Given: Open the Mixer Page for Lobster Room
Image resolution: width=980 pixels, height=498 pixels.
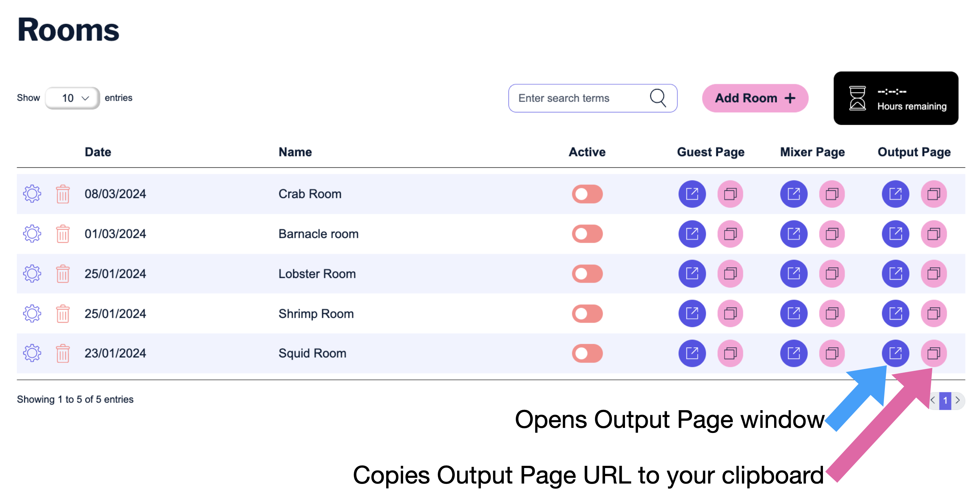Looking at the screenshot, I should 794,274.
